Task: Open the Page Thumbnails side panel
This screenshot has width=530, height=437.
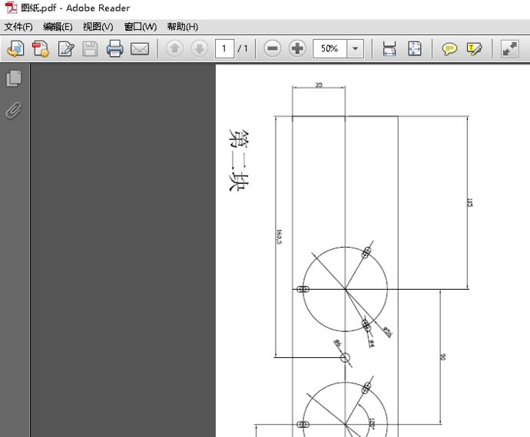Action: [14, 78]
